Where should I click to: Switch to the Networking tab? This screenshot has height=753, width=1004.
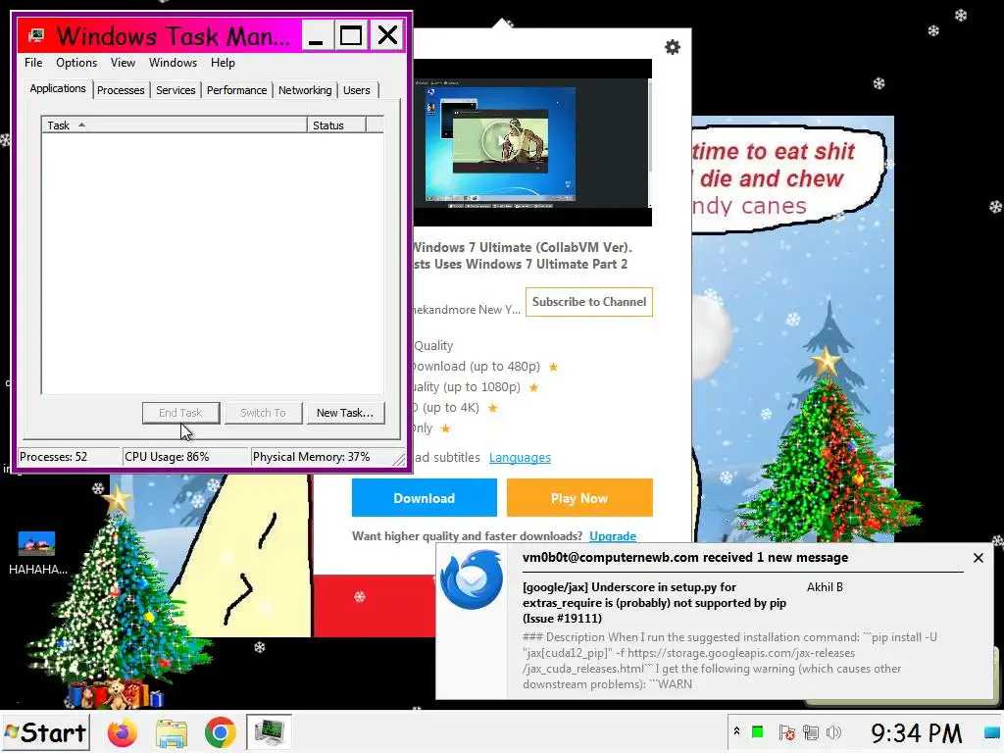click(305, 90)
